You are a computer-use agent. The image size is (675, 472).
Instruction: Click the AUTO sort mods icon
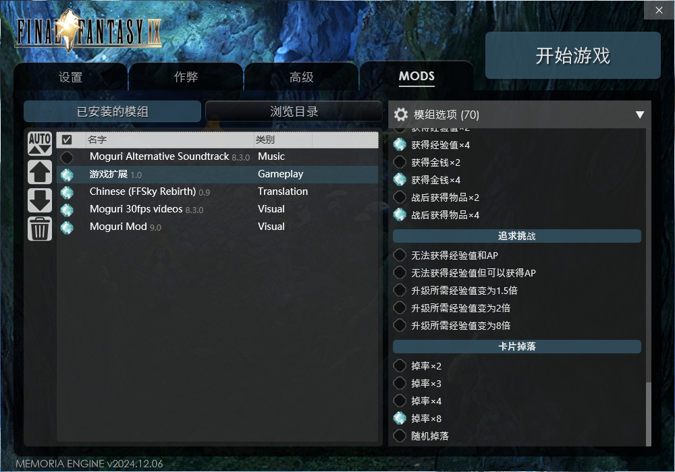click(40, 144)
